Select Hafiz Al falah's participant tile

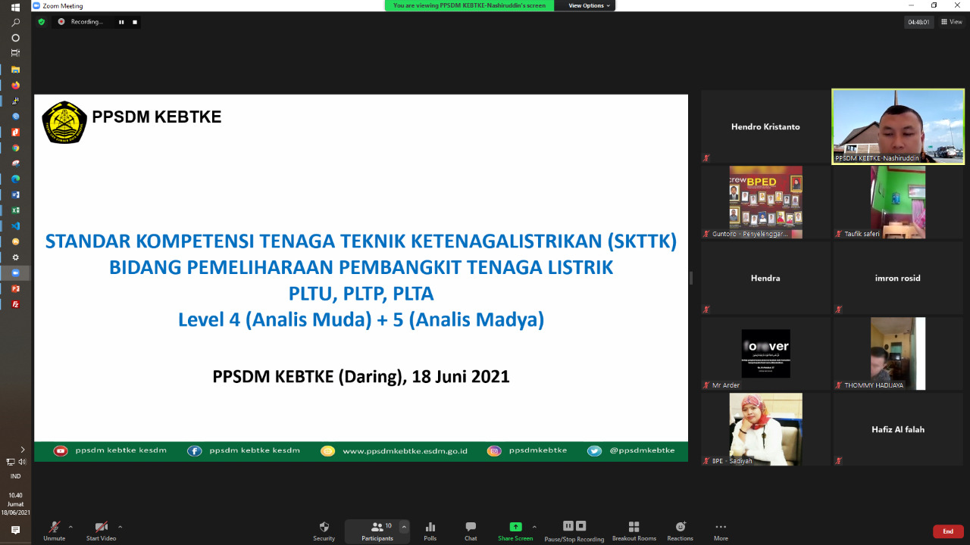[x=898, y=429]
